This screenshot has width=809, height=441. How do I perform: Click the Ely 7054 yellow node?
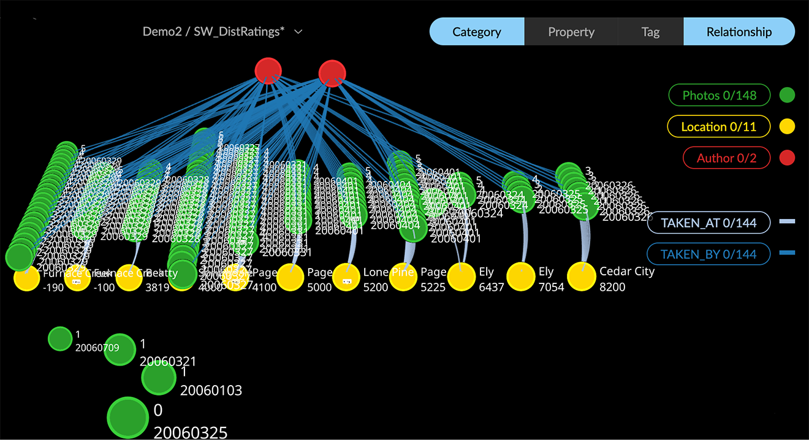(521, 277)
